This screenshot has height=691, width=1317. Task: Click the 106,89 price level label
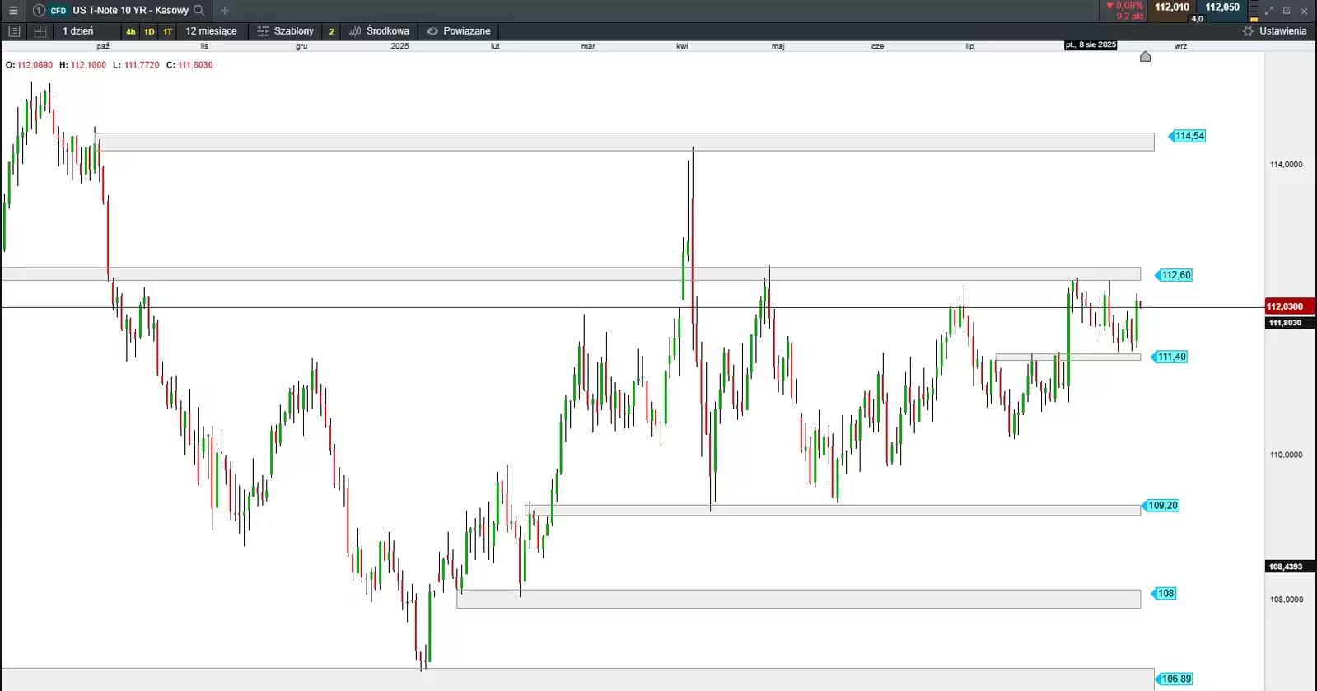click(1175, 679)
